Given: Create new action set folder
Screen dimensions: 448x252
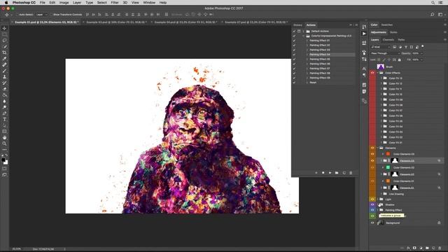Looking at the screenshot, I should tap(337, 173).
